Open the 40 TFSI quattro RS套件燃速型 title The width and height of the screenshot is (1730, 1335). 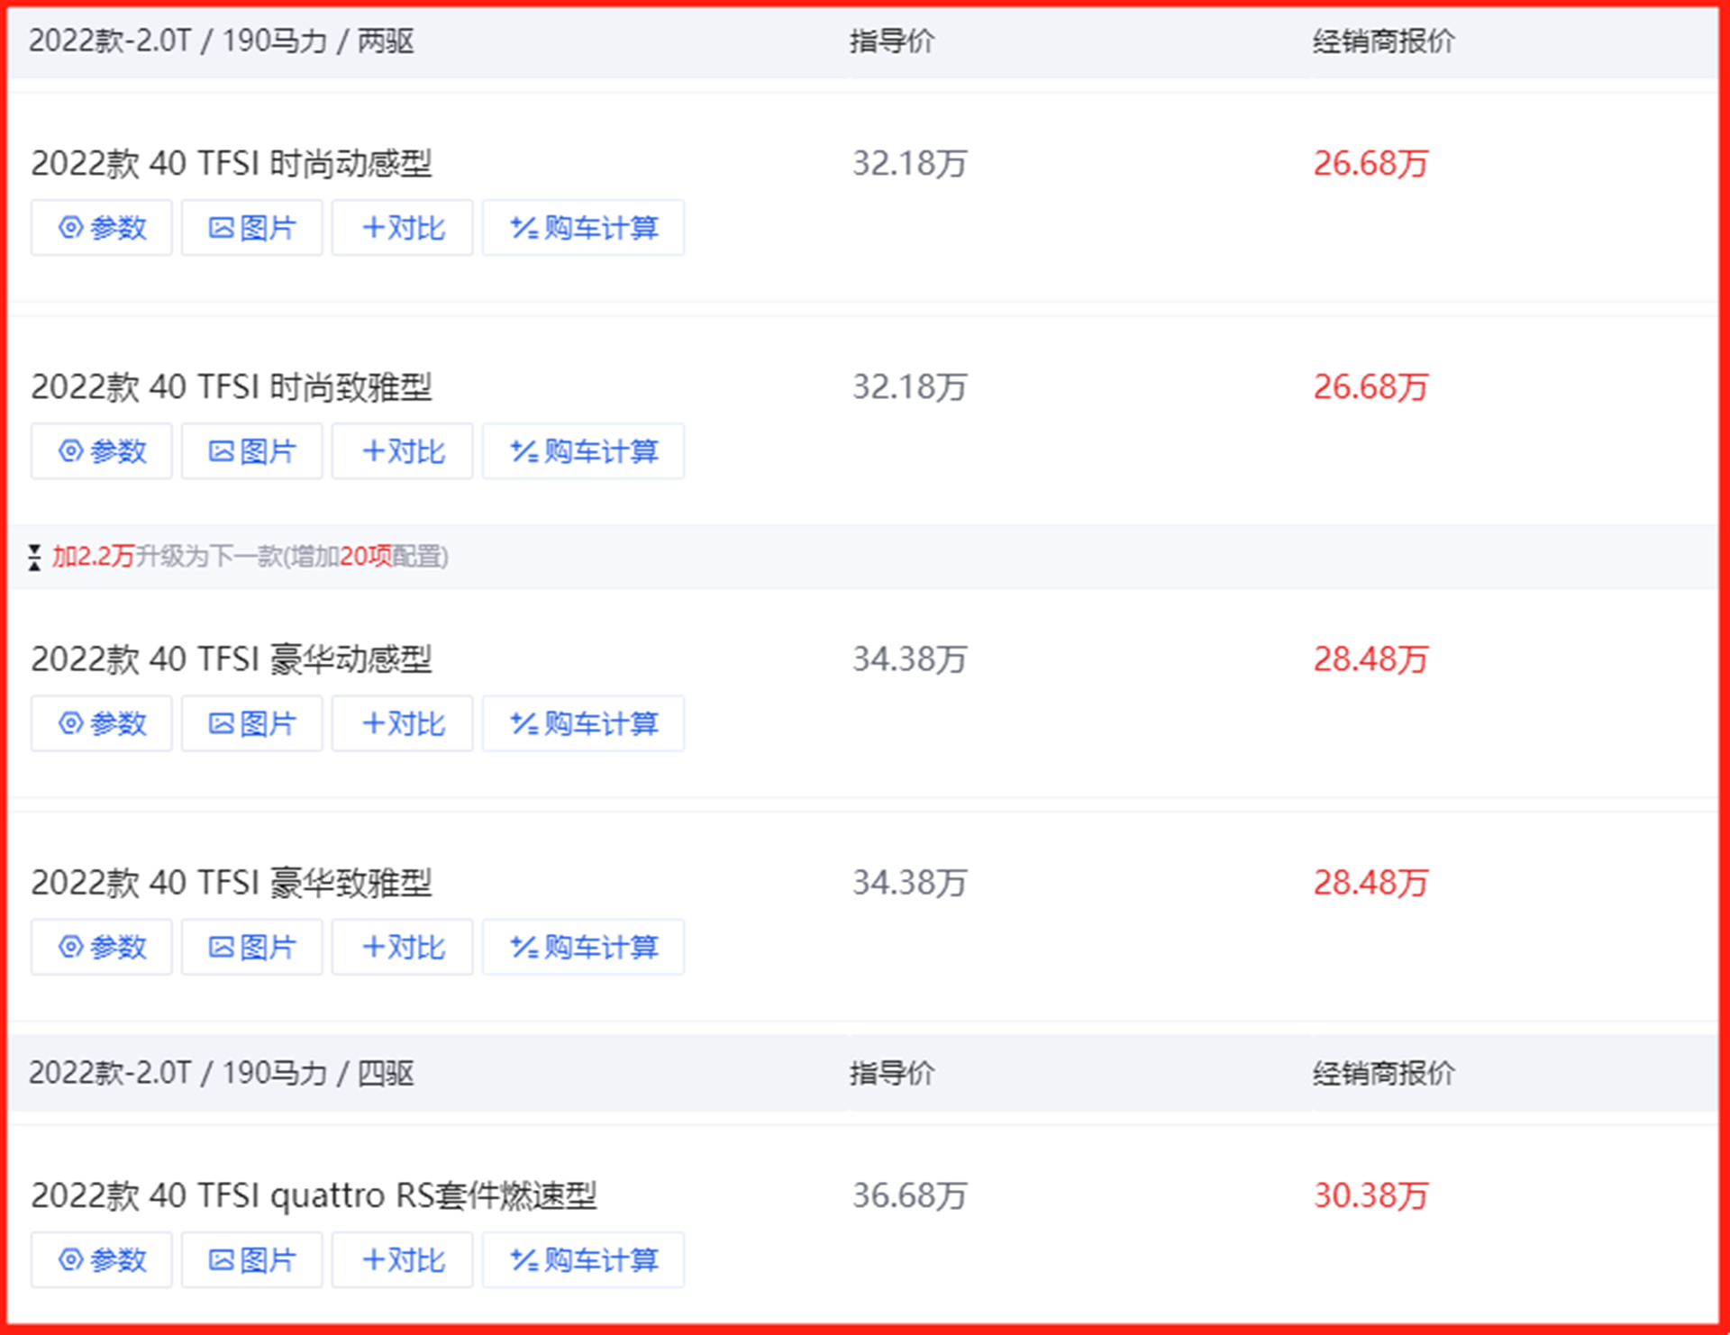coord(314,1195)
